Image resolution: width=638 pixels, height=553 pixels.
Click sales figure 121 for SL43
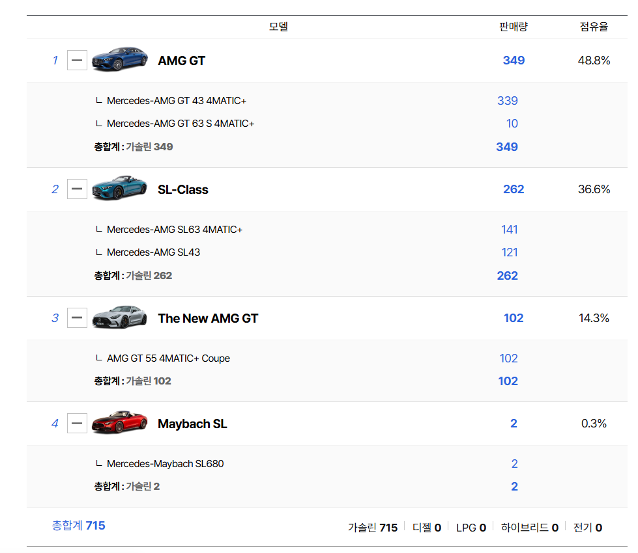tap(510, 252)
